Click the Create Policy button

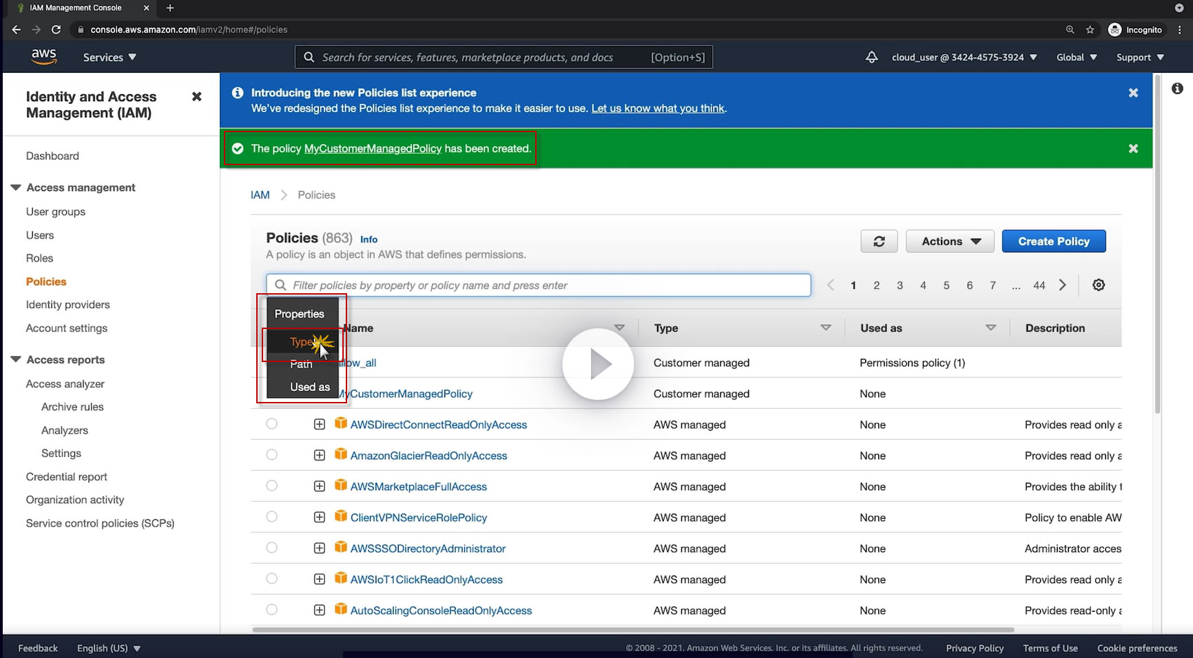[1053, 242]
